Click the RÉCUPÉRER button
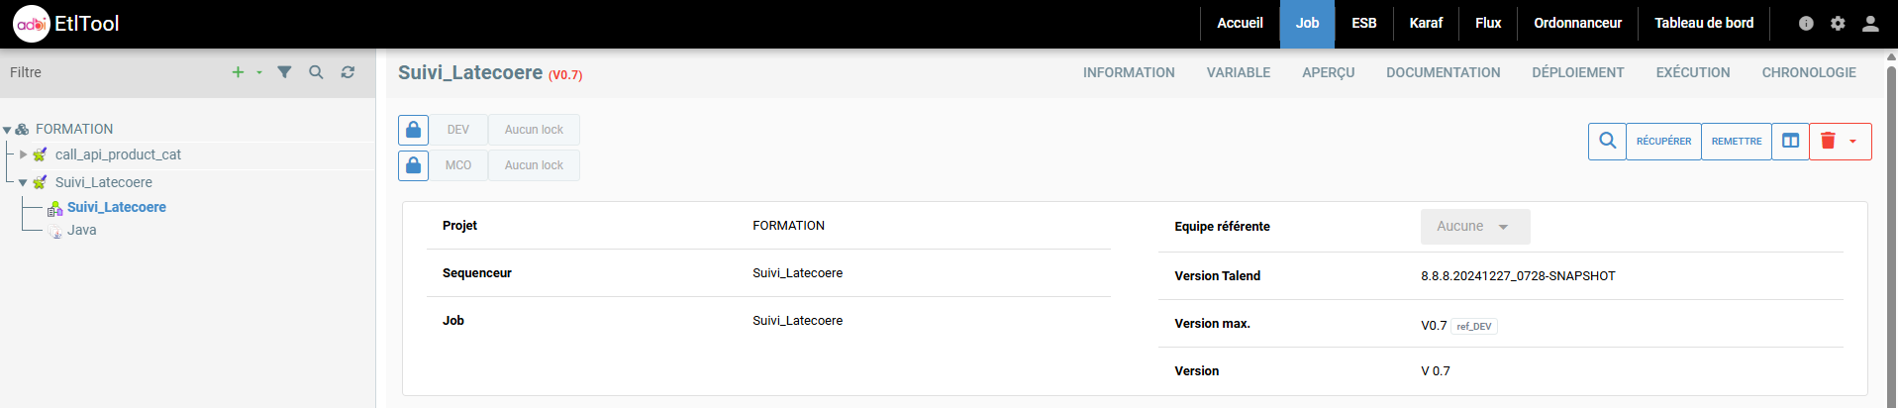 1663,142
